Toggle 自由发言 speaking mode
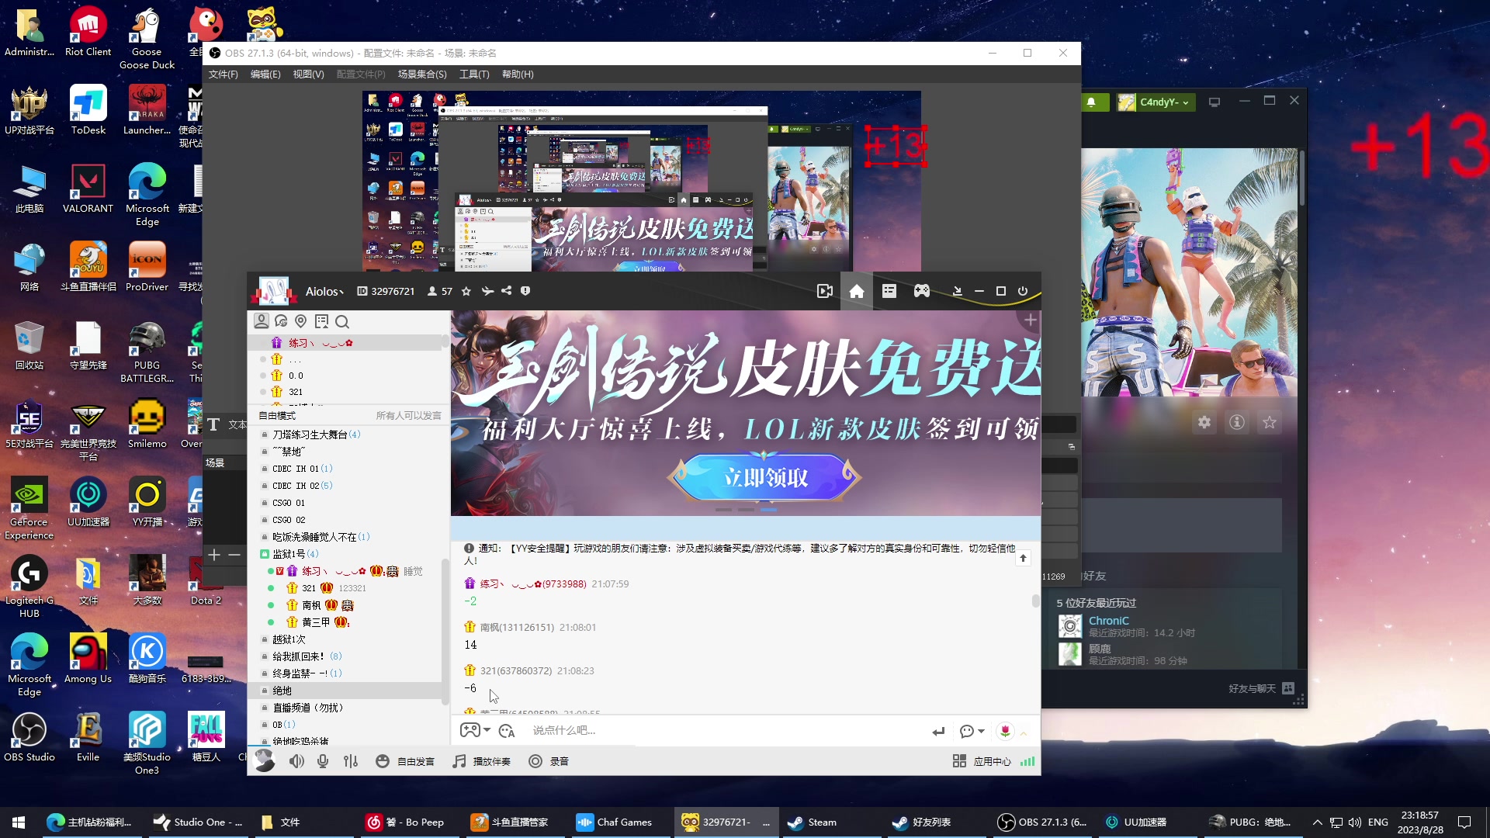Viewport: 1490px width, 838px height. click(405, 761)
